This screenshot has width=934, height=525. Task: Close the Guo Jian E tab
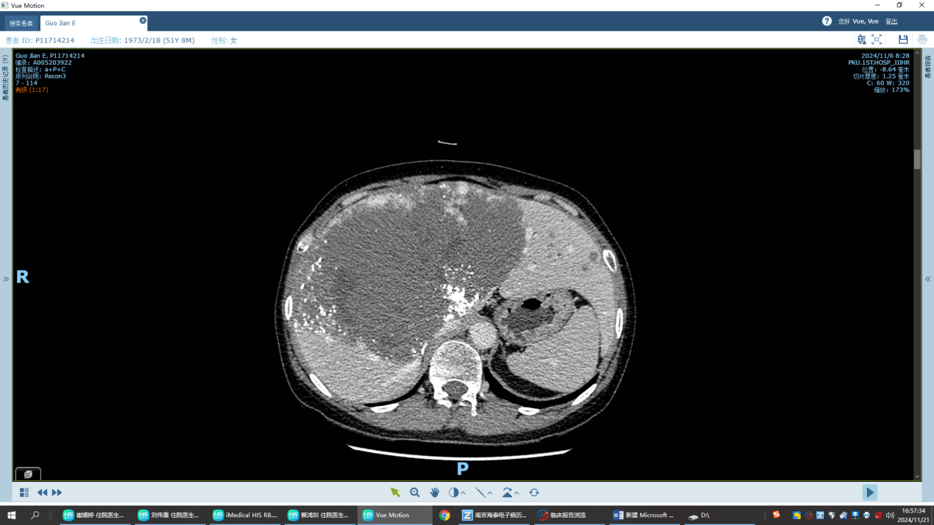[x=143, y=21]
